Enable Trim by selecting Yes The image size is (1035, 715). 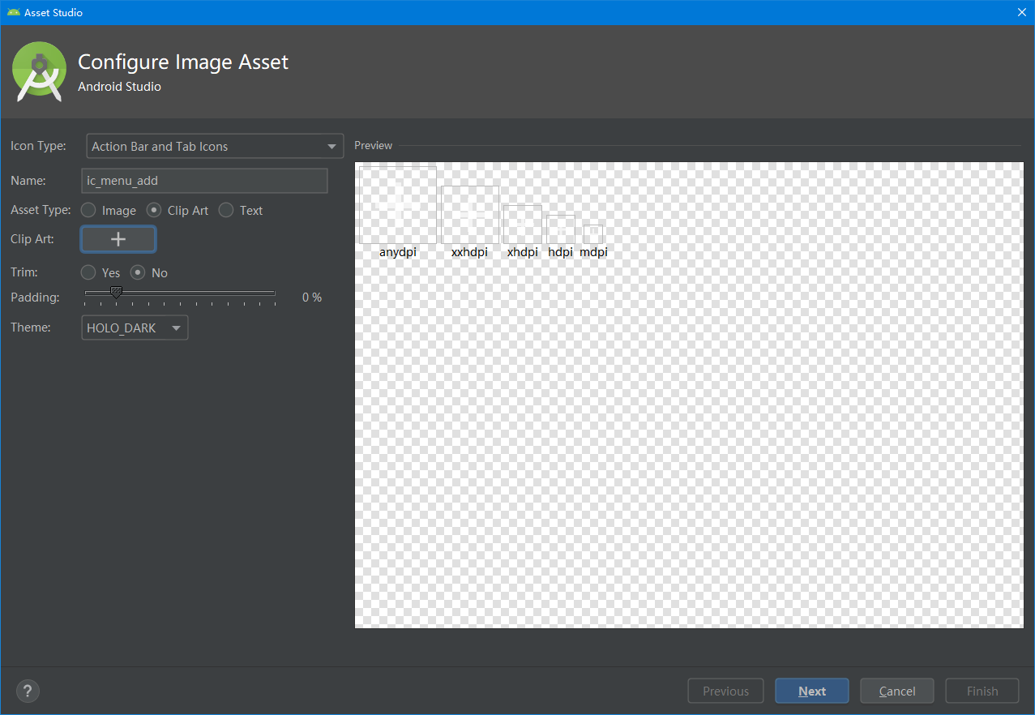pyautogui.click(x=89, y=272)
